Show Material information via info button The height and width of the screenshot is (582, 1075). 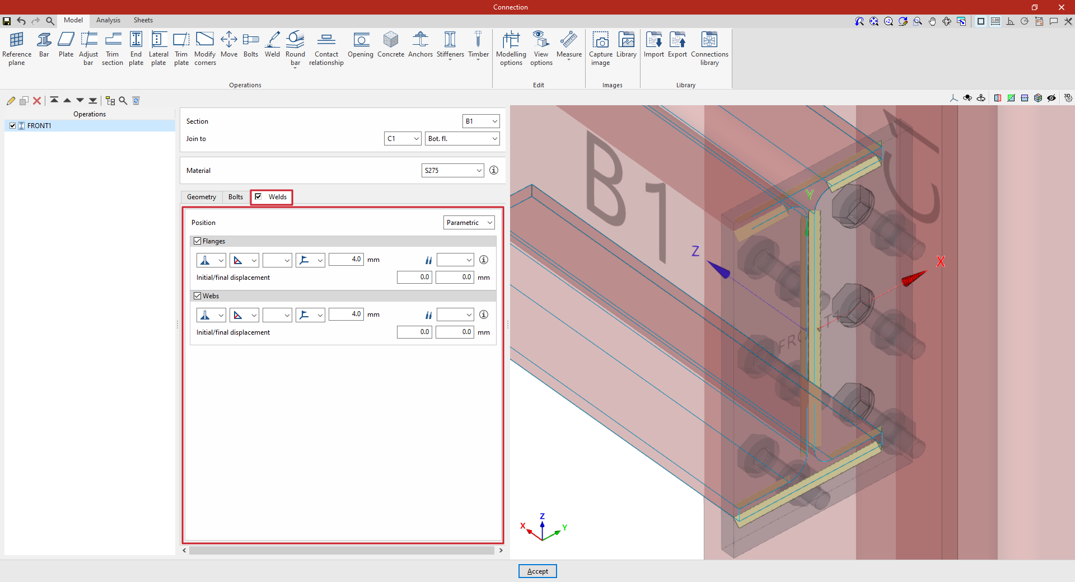click(494, 170)
